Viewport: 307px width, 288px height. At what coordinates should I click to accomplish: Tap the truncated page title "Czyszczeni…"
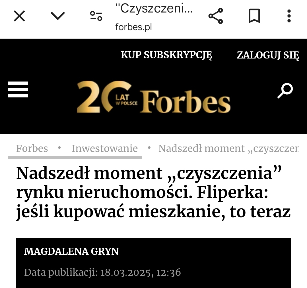(x=154, y=9)
